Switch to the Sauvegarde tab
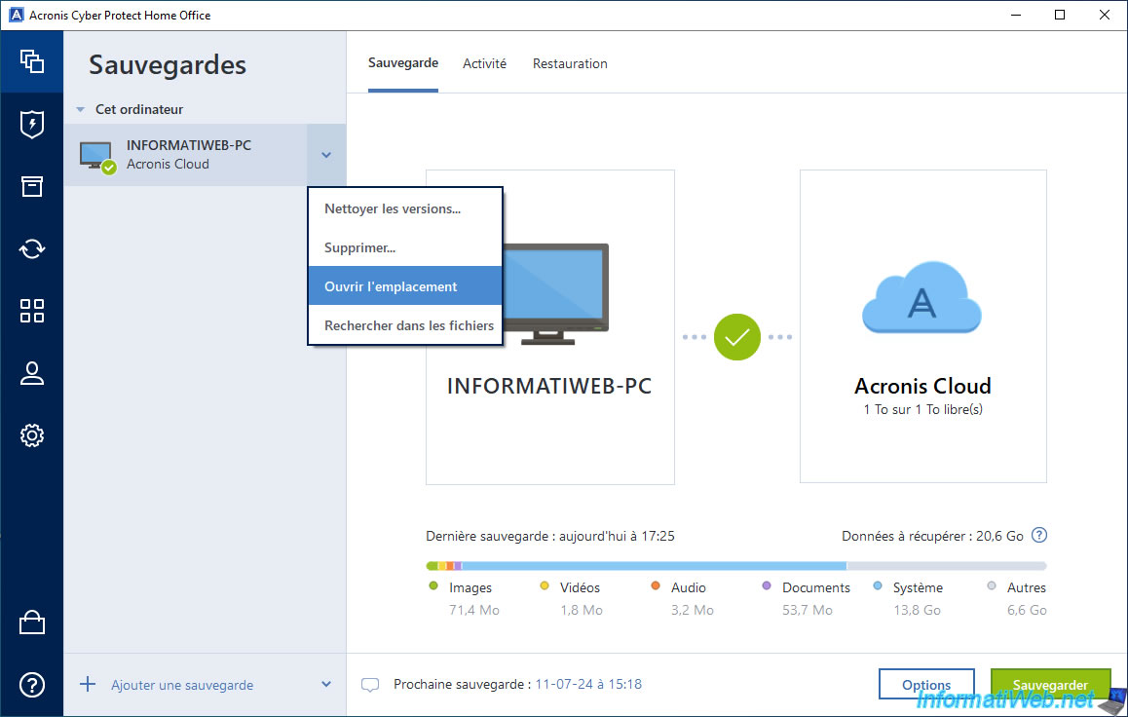This screenshot has width=1128, height=717. pyautogui.click(x=403, y=63)
